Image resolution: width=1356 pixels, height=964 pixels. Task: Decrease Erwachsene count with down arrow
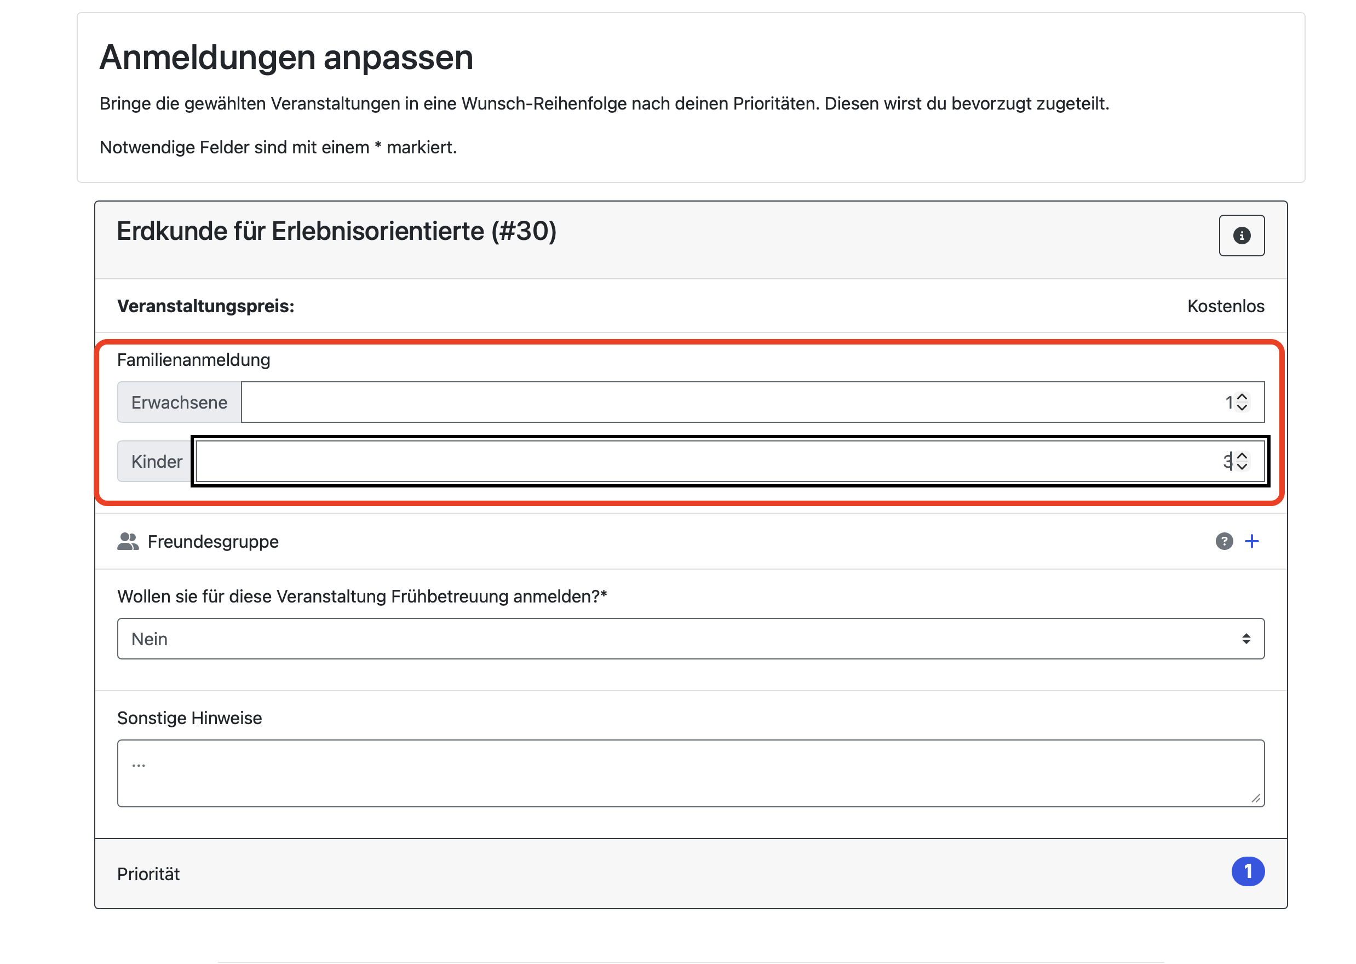point(1242,409)
